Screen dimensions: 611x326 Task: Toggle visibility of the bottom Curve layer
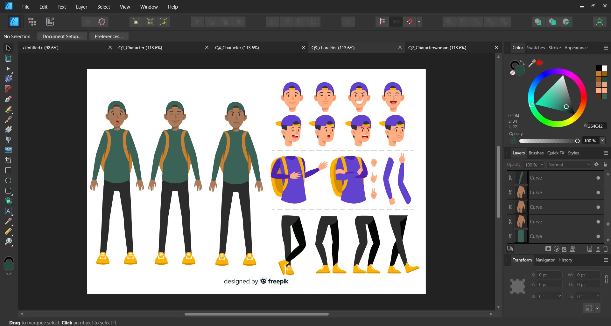(x=598, y=236)
